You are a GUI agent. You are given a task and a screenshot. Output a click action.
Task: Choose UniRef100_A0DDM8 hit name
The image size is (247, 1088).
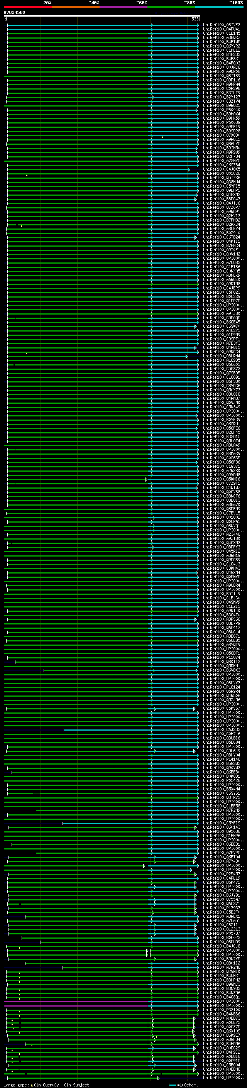point(222,1069)
